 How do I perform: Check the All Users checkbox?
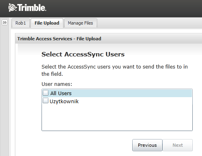click(x=46, y=93)
